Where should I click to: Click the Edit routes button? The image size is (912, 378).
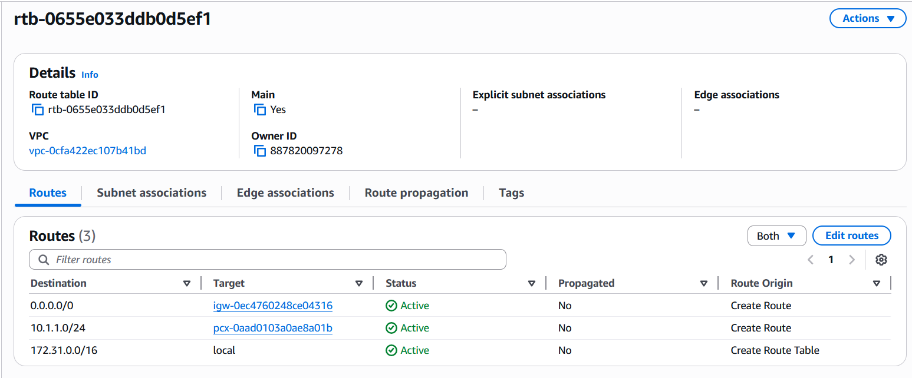tap(851, 236)
